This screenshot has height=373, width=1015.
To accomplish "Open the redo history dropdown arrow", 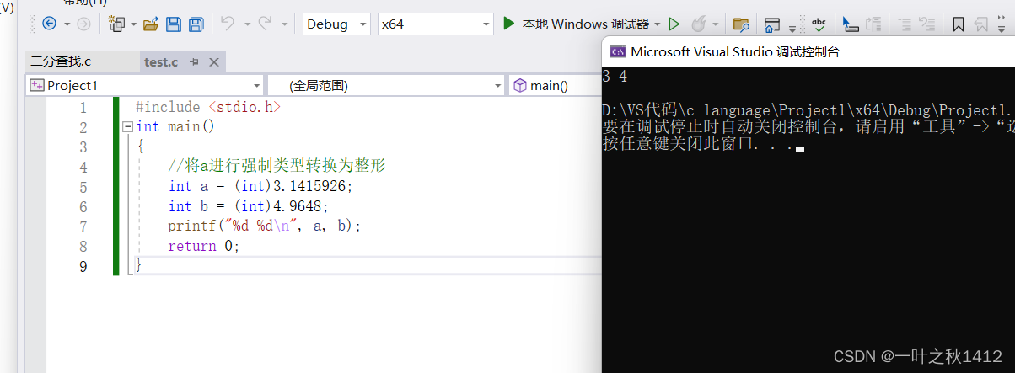I will click(284, 24).
